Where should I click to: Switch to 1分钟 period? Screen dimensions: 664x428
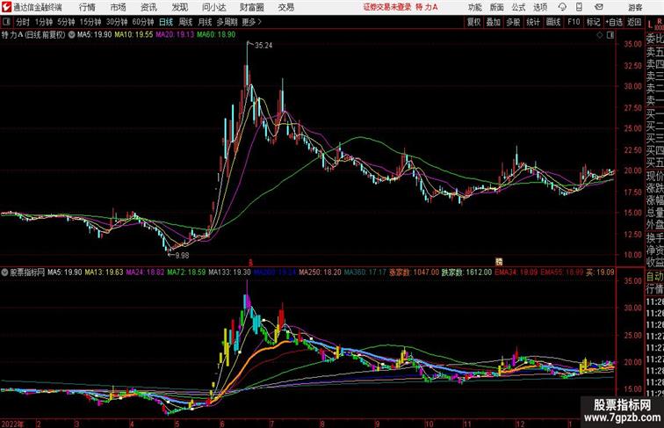(44, 22)
